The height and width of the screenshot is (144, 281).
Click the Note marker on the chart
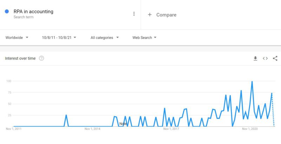(123, 124)
